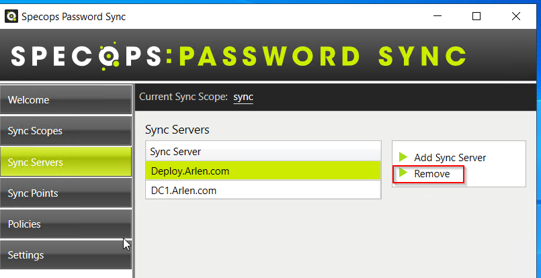This screenshot has height=278, width=541.
Task: Go to Sync Scopes in the sidebar
Action: [x=66, y=131]
